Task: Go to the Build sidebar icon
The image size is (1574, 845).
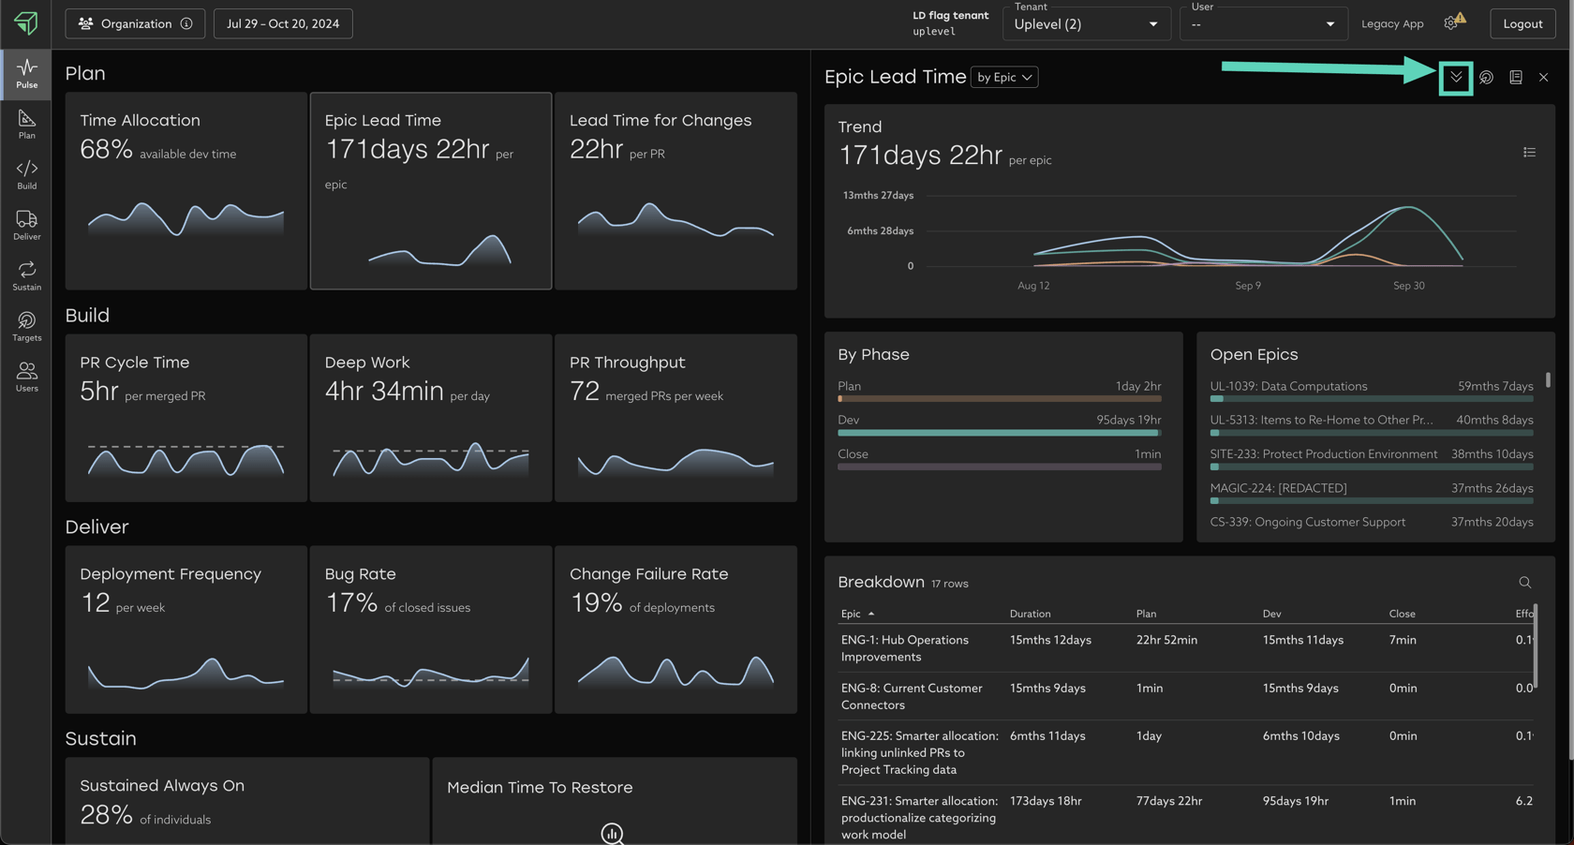Action: point(26,175)
